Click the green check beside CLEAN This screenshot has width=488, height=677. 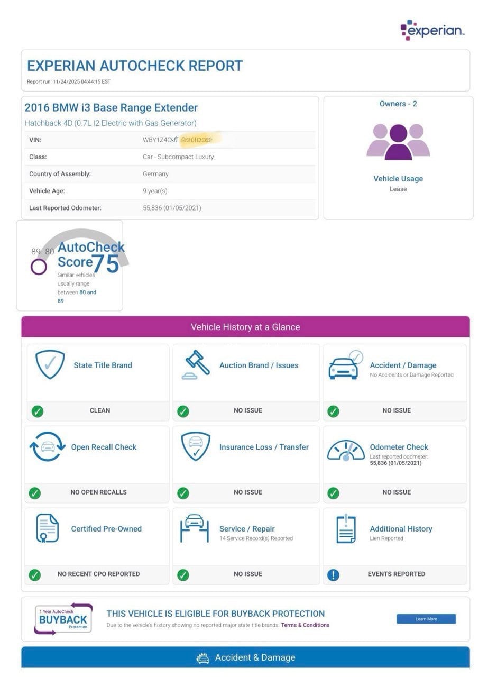(37, 411)
